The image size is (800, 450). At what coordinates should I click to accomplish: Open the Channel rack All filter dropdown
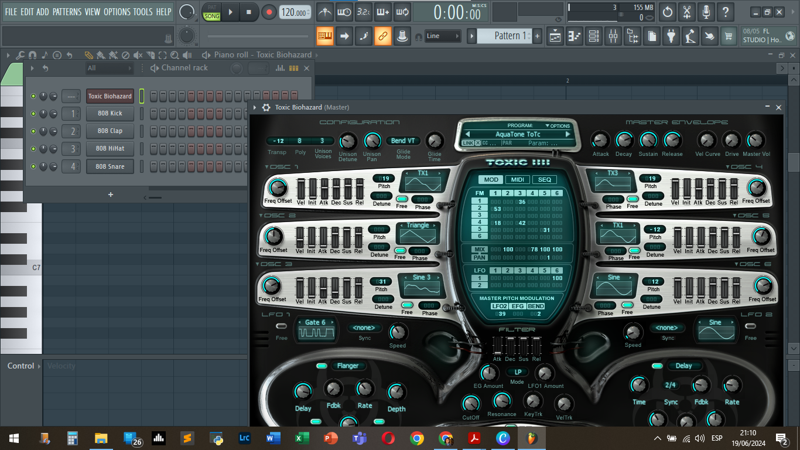(x=110, y=68)
